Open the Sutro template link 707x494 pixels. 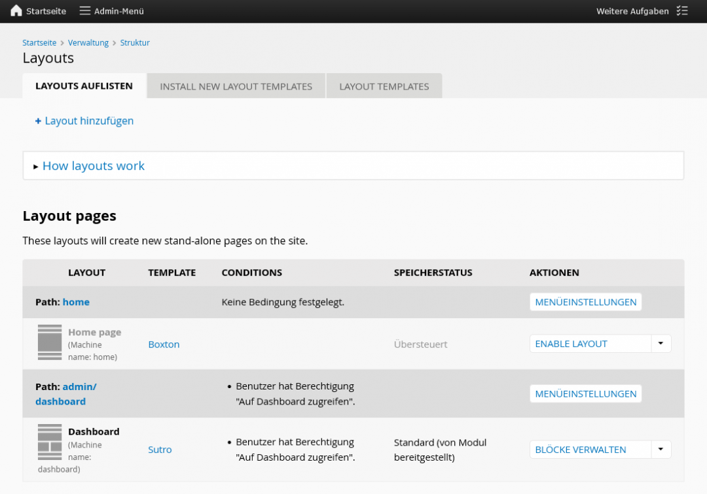[x=160, y=450]
